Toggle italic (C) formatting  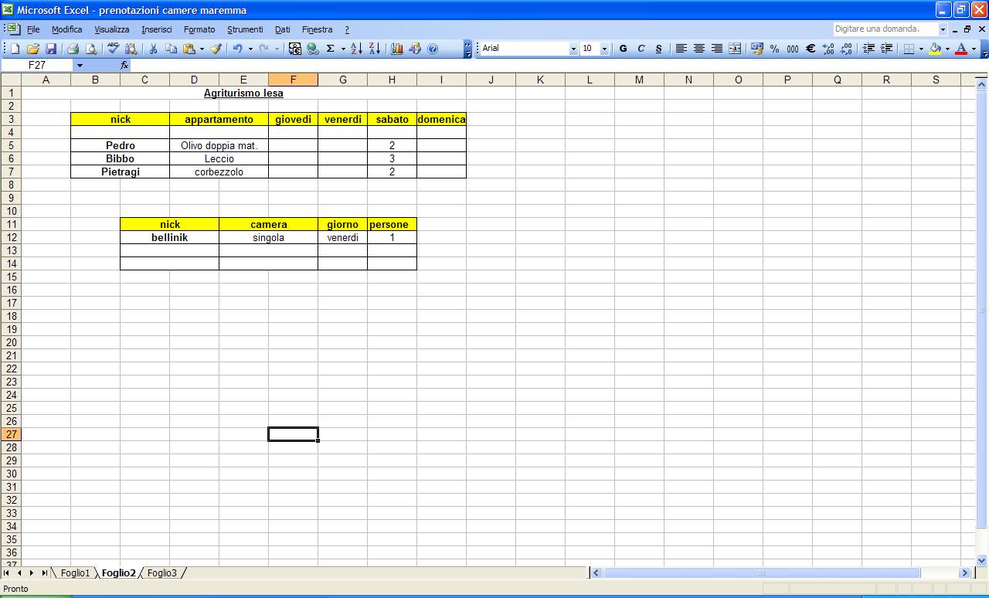pyautogui.click(x=641, y=49)
